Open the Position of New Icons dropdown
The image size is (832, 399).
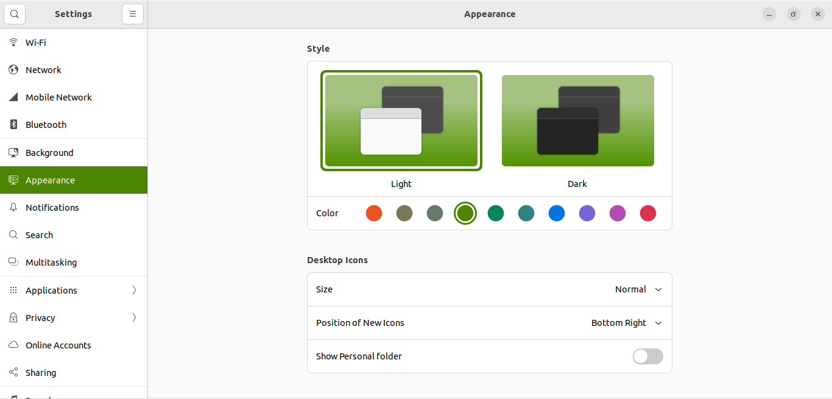tap(626, 323)
